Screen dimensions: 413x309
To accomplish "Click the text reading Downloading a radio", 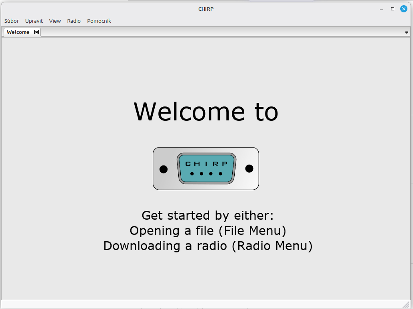I will (165, 246).
